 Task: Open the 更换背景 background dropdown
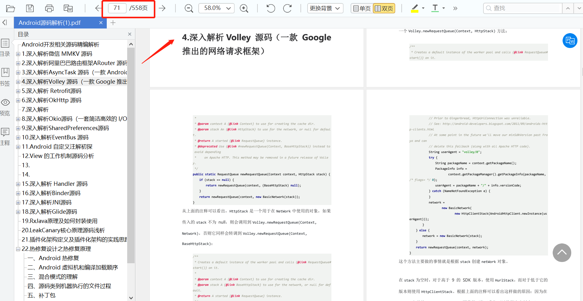tap(325, 8)
